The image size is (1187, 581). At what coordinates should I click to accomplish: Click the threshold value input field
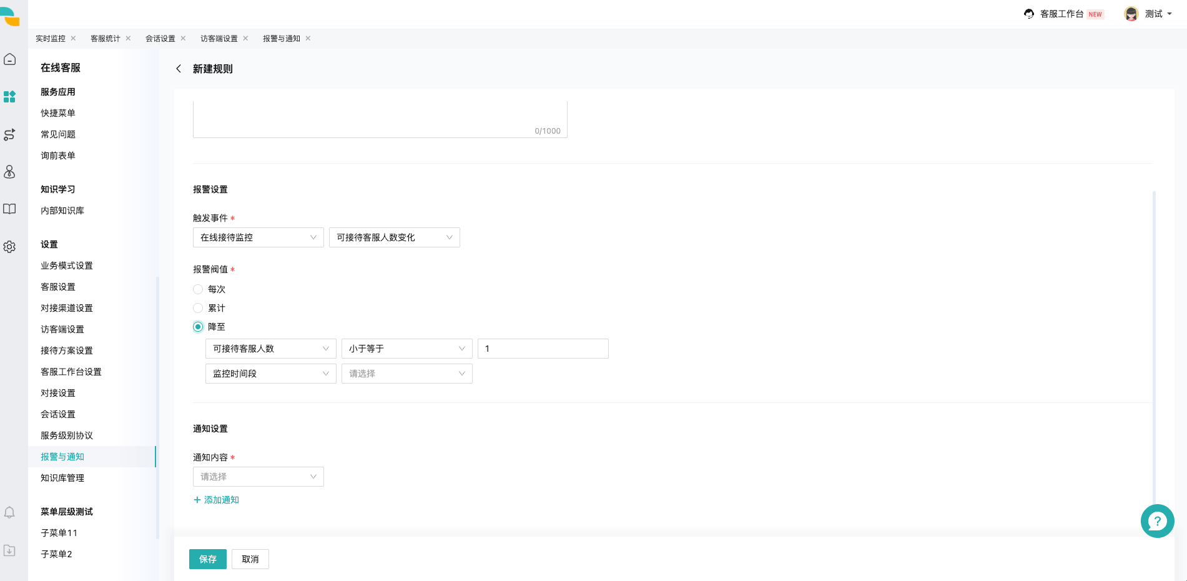[x=543, y=349]
